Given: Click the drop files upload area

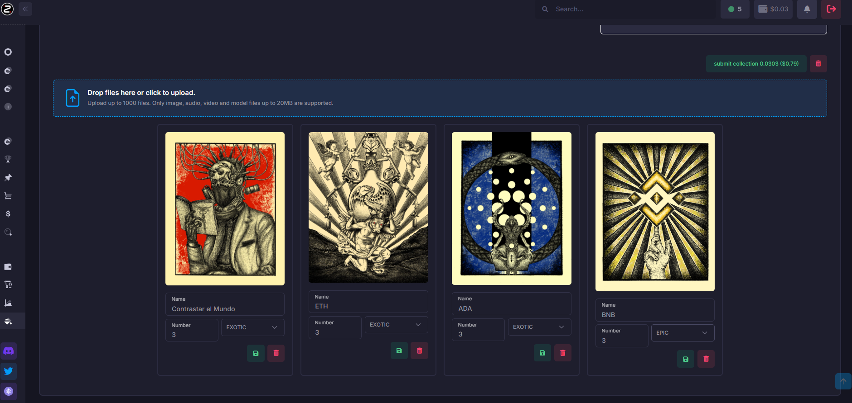Looking at the screenshot, I should 440,98.
